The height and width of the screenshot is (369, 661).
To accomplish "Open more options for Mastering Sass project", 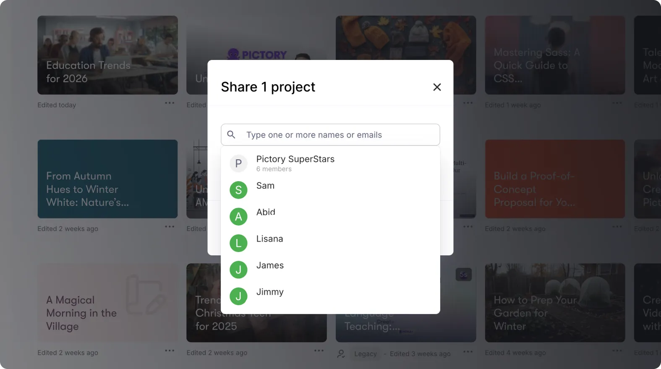I will point(617,103).
